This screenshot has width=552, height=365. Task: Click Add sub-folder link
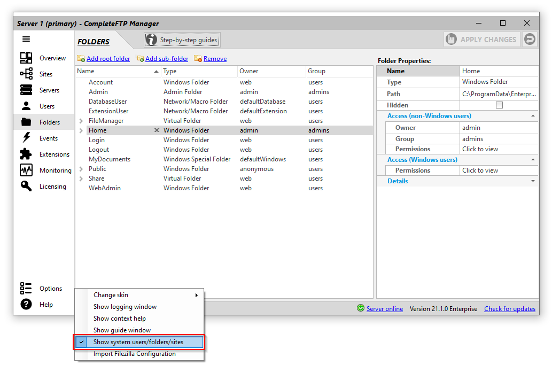coord(167,59)
